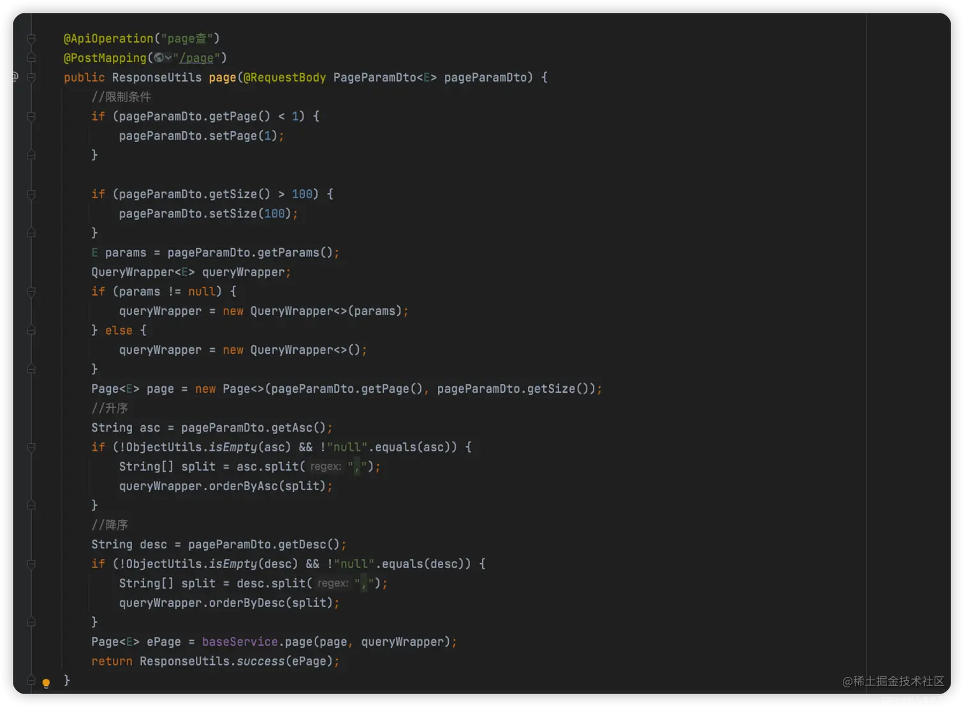Collapse the 'if (pageParamDto.getSize() > 100)' block
Image resolution: width=964 pixels, height=707 pixels.
tap(31, 194)
